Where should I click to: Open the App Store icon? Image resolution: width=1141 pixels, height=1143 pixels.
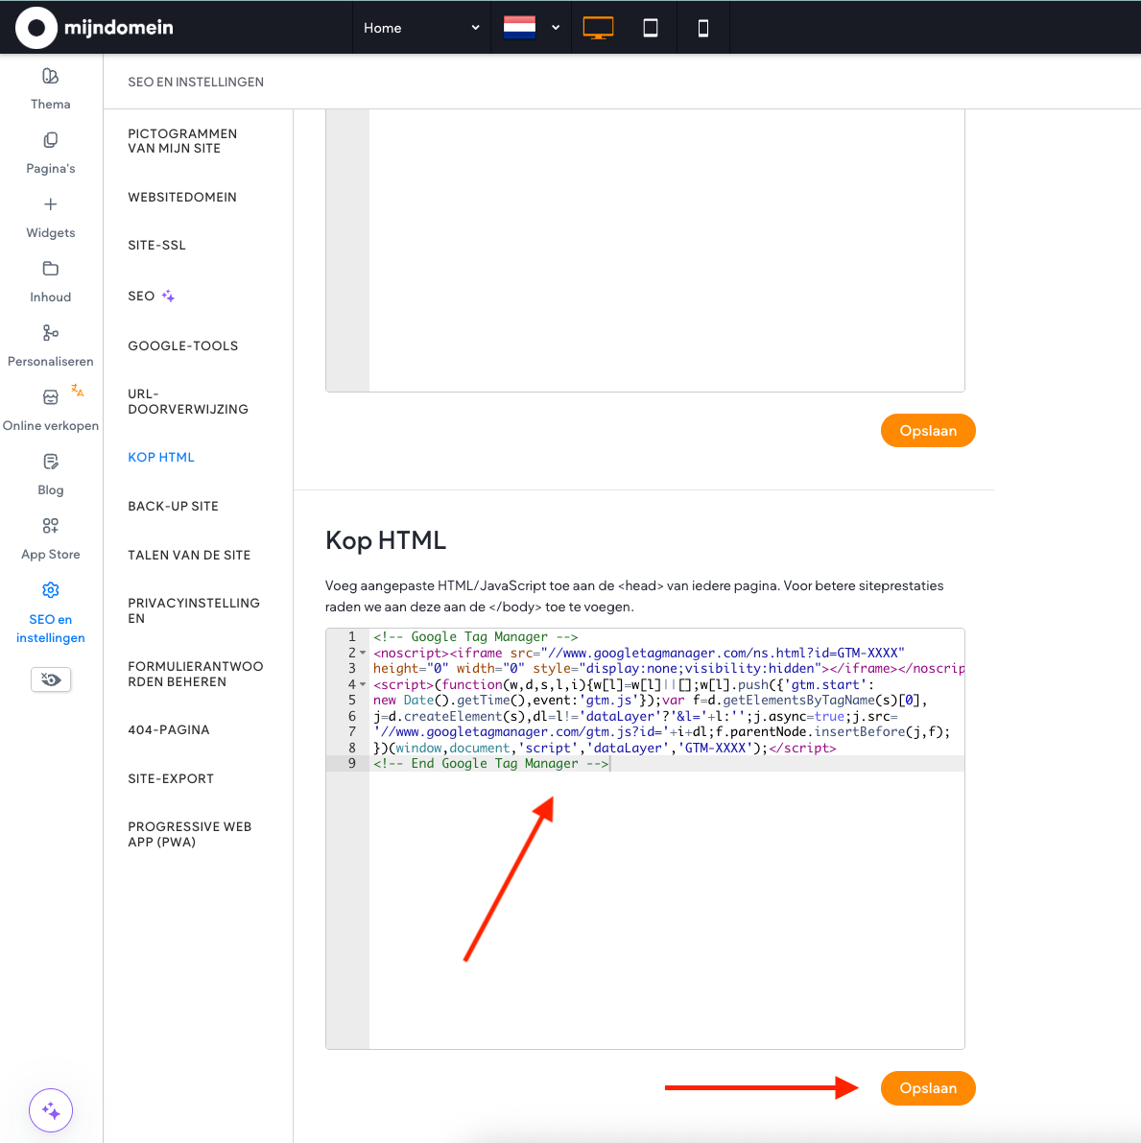point(51,526)
